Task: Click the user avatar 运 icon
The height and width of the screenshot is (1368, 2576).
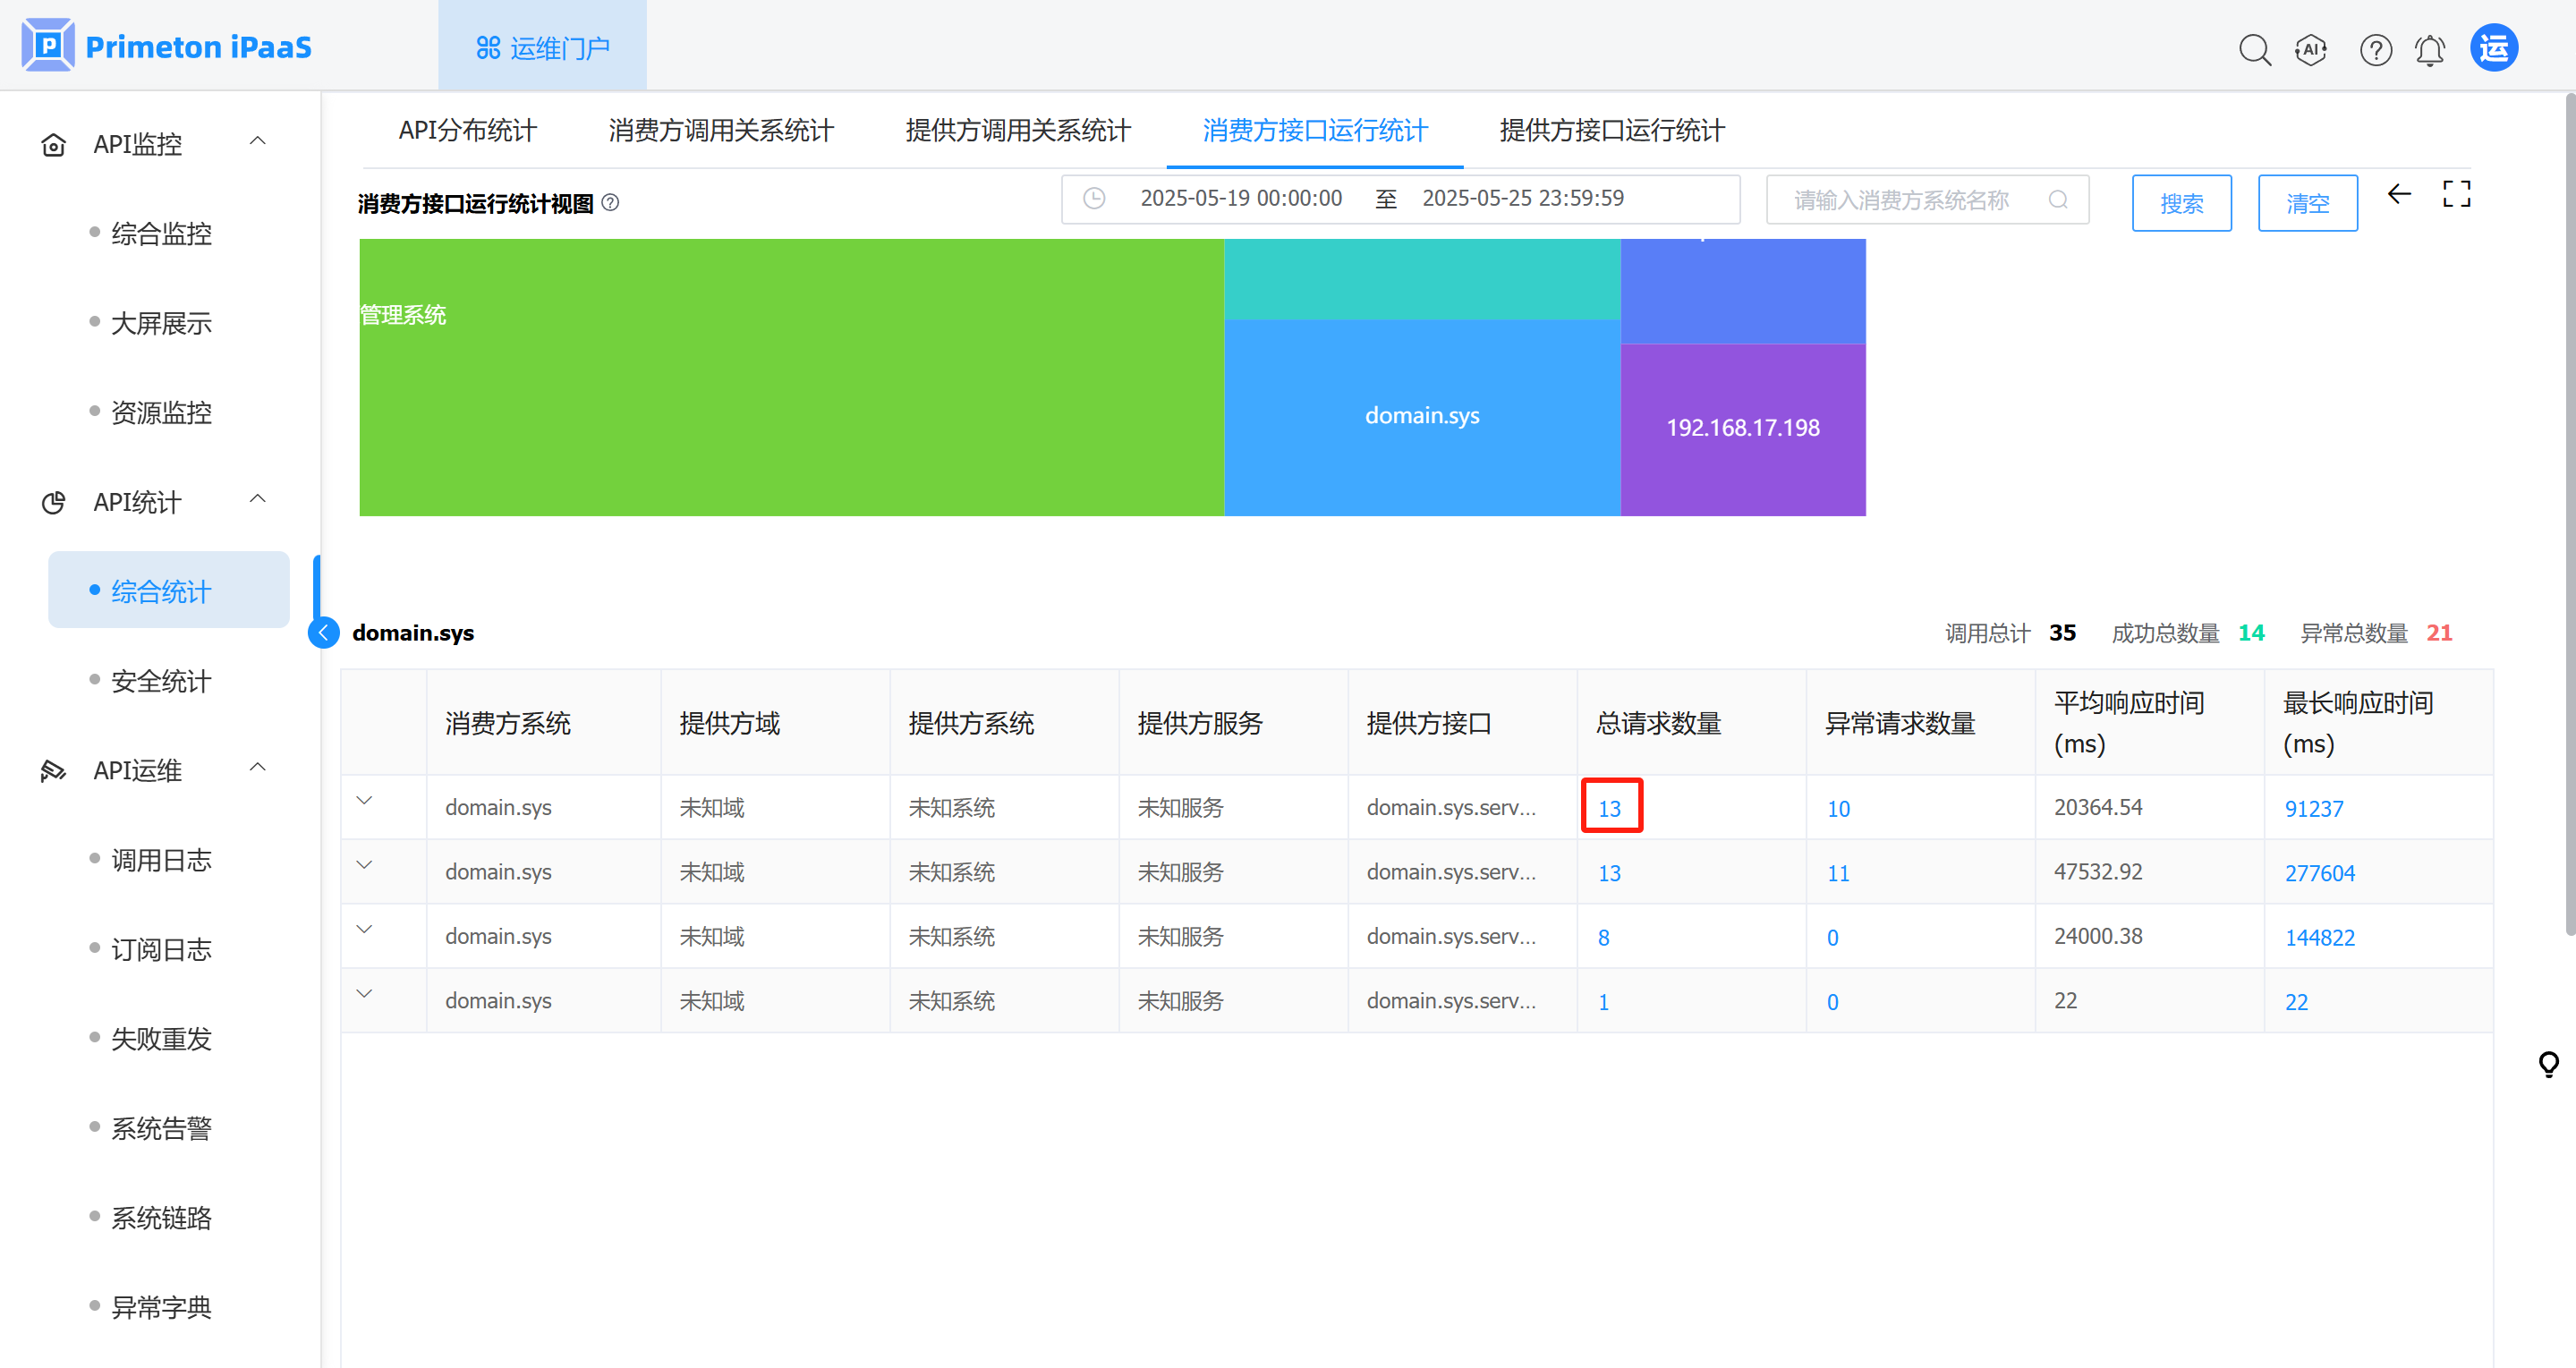Action: pyautogui.click(x=2494, y=48)
